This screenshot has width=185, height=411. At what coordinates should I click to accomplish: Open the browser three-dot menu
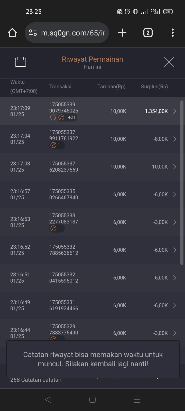coord(172,33)
